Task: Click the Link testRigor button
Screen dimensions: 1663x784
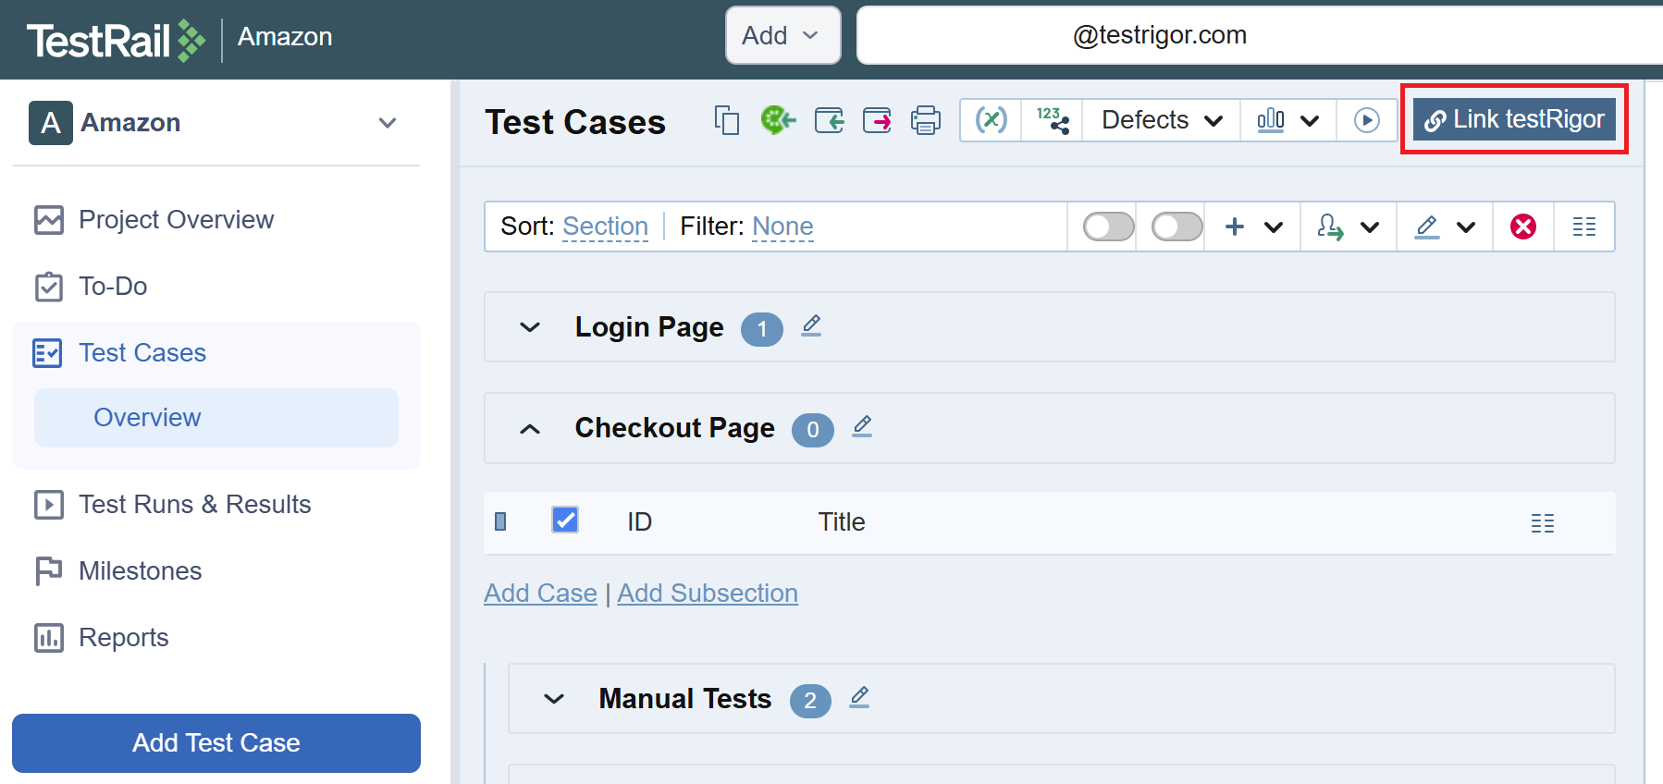Action: pyautogui.click(x=1514, y=119)
